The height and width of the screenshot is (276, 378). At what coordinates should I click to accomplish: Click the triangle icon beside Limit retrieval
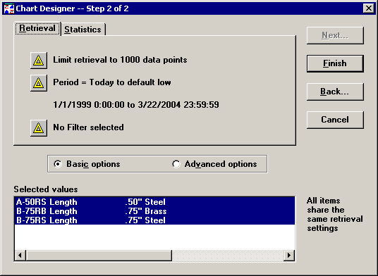[x=39, y=61]
